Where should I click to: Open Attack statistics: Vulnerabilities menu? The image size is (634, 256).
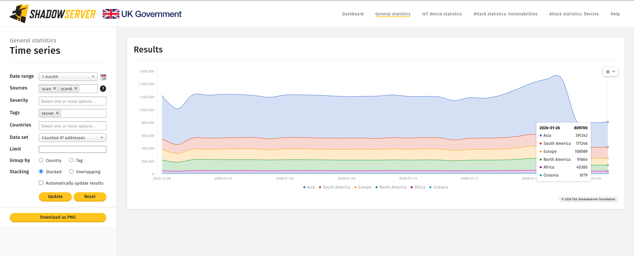pyautogui.click(x=506, y=14)
